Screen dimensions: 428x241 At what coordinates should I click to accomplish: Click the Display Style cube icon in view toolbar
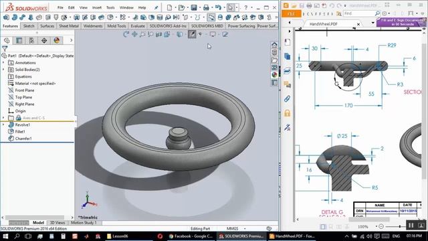pyautogui.click(x=179, y=34)
